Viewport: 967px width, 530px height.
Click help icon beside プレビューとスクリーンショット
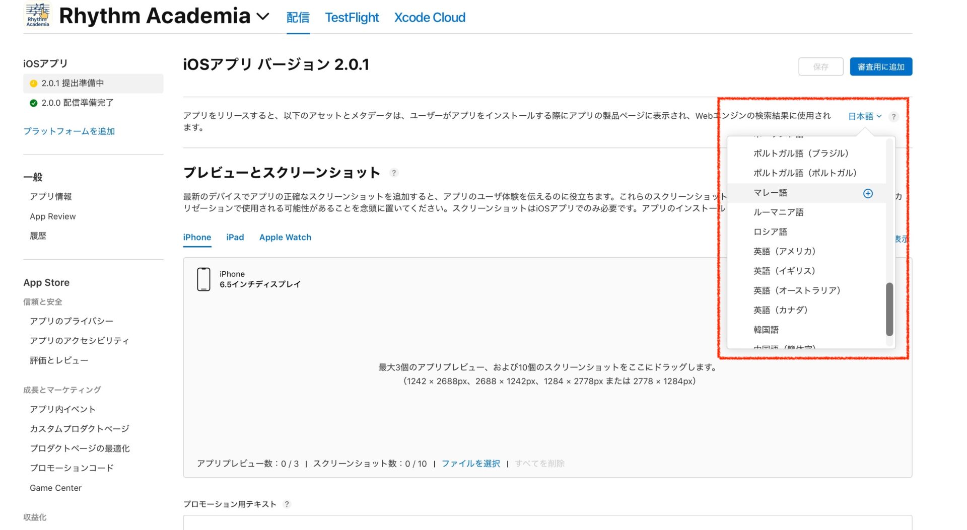(394, 173)
